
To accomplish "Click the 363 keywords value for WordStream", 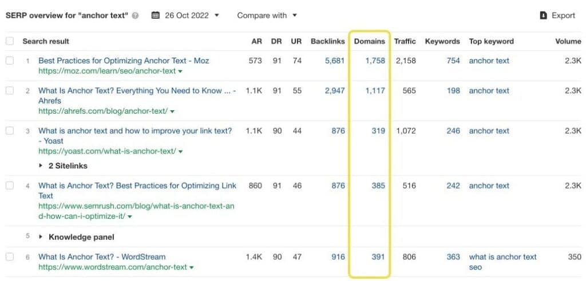I will [x=453, y=257].
